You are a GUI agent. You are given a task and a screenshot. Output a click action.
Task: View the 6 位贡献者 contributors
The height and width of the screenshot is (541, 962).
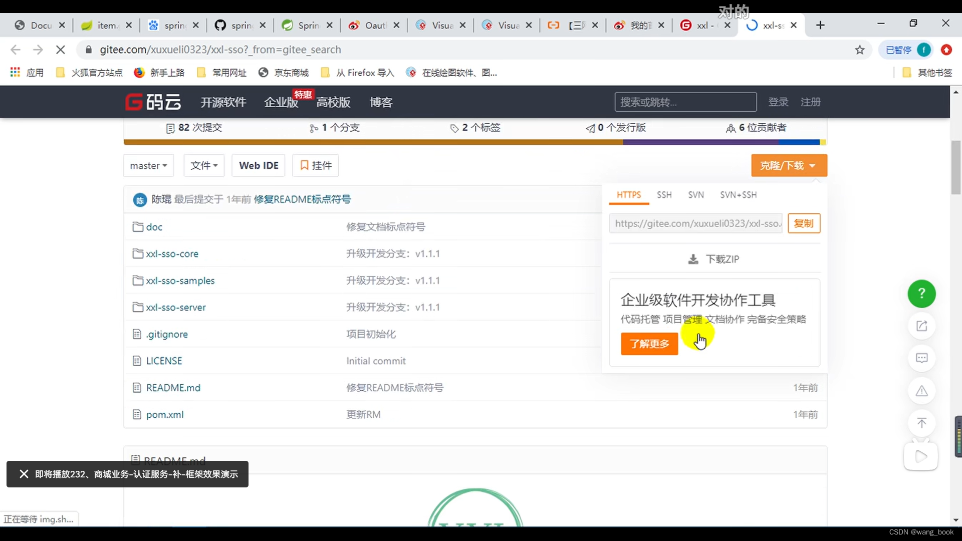click(756, 128)
